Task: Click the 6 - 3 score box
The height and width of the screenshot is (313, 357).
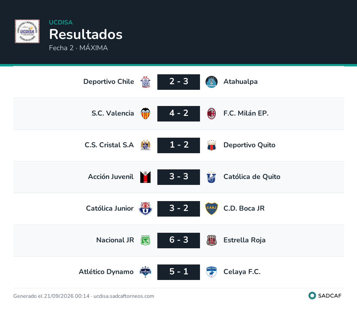Action: tap(178, 240)
